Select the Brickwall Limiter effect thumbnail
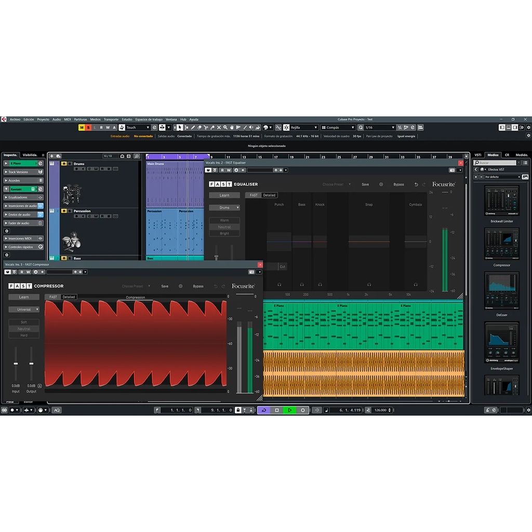Screen dimensions: 532x532 coord(501,201)
